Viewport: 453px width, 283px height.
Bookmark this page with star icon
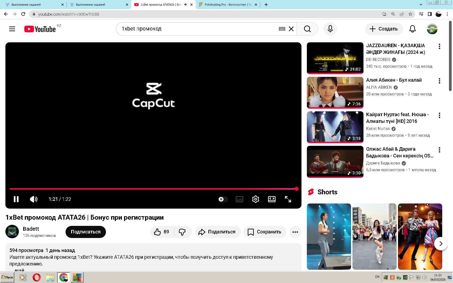click(410, 14)
